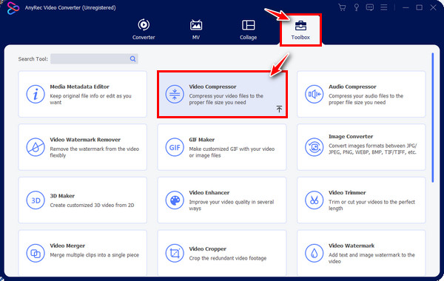This screenshot has width=444, height=281.
Task: Open the Collage tab
Action: coord(249,30)
